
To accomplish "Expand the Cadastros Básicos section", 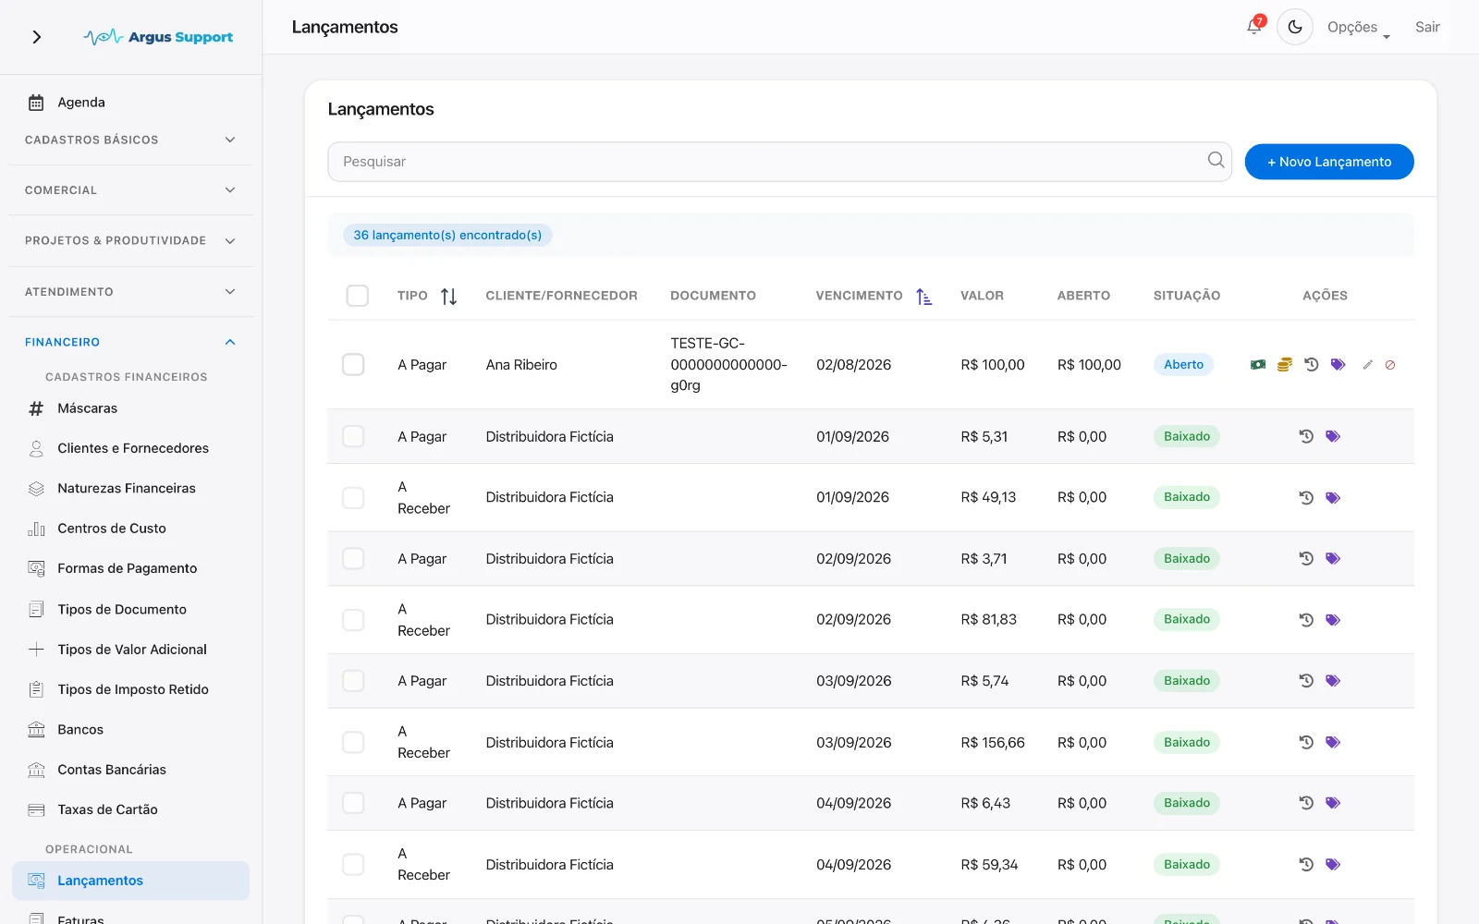I will [x=130, y=140].
